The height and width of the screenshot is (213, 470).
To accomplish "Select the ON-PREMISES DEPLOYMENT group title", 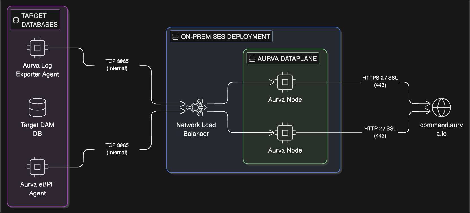I will pos(225,36).
